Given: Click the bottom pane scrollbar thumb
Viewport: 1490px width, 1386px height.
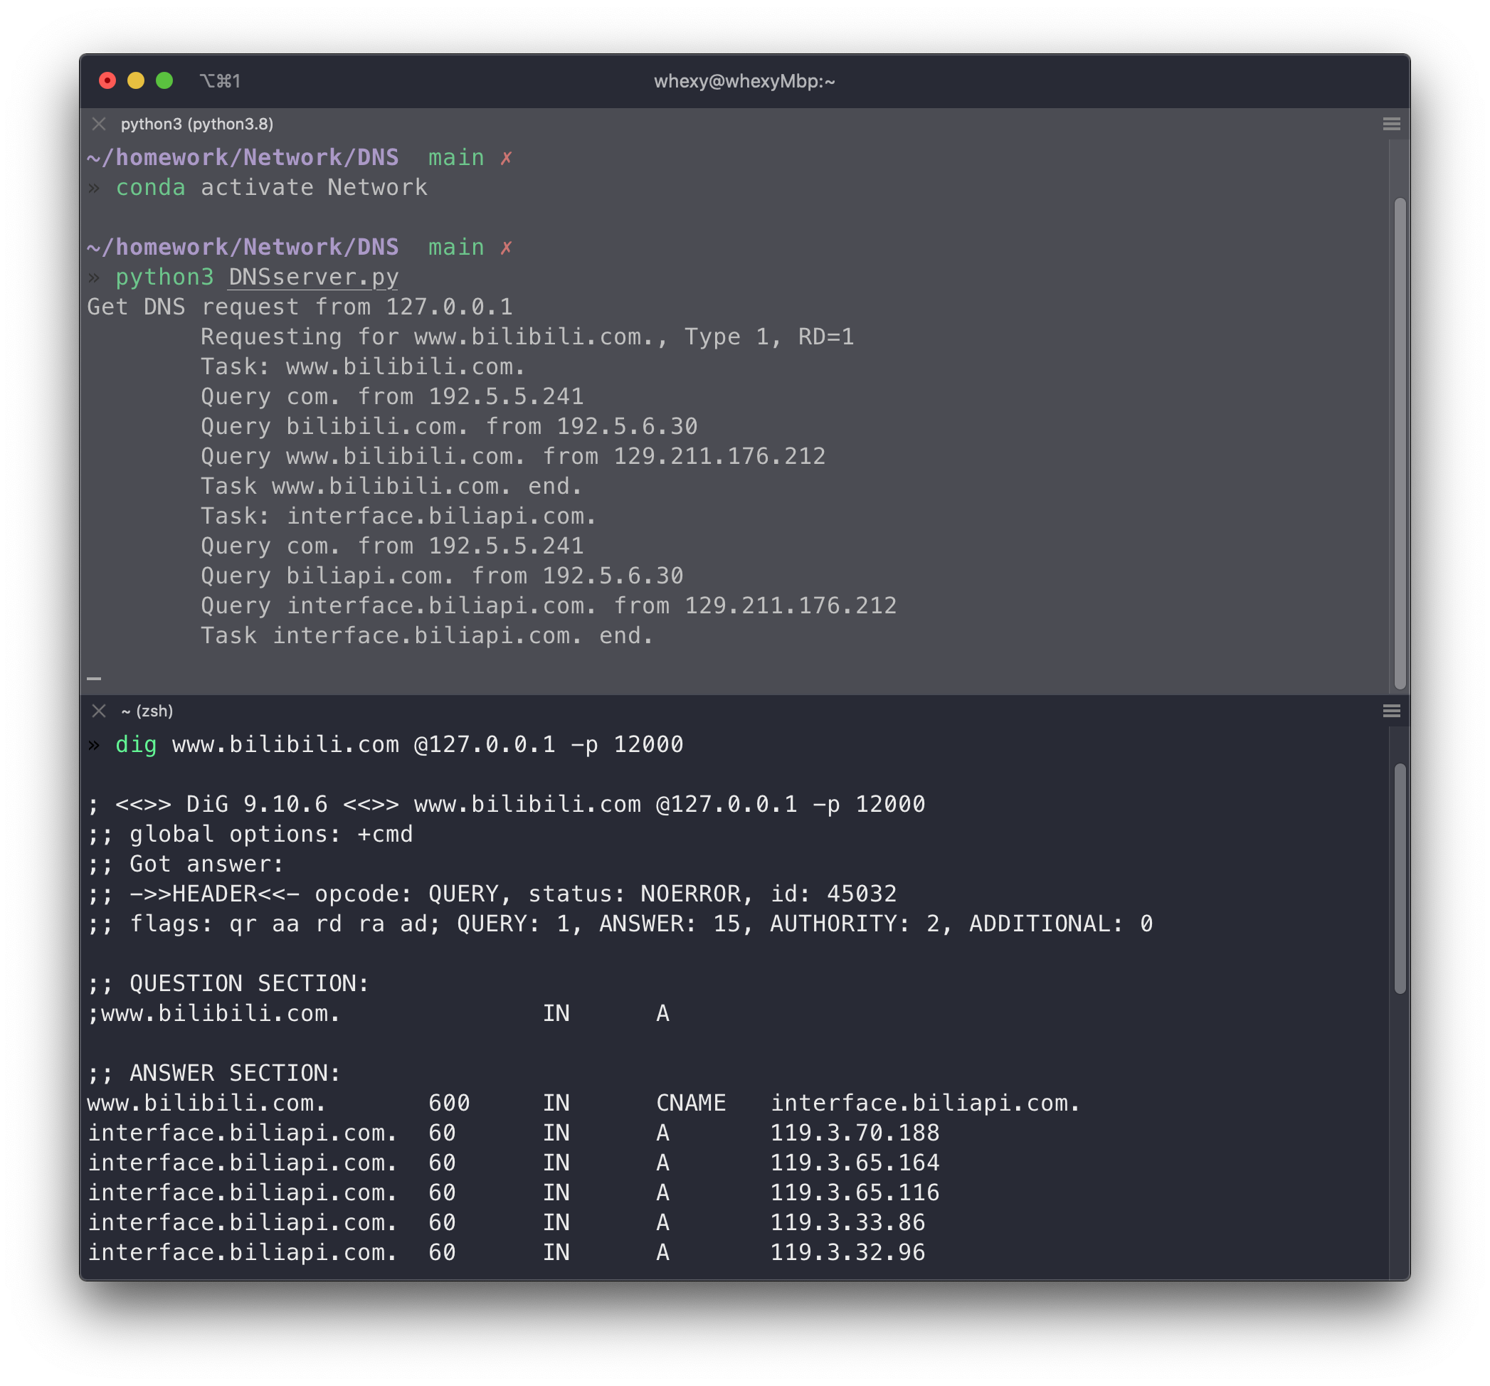Looking at the screenshot, I should pos(1400,877).
